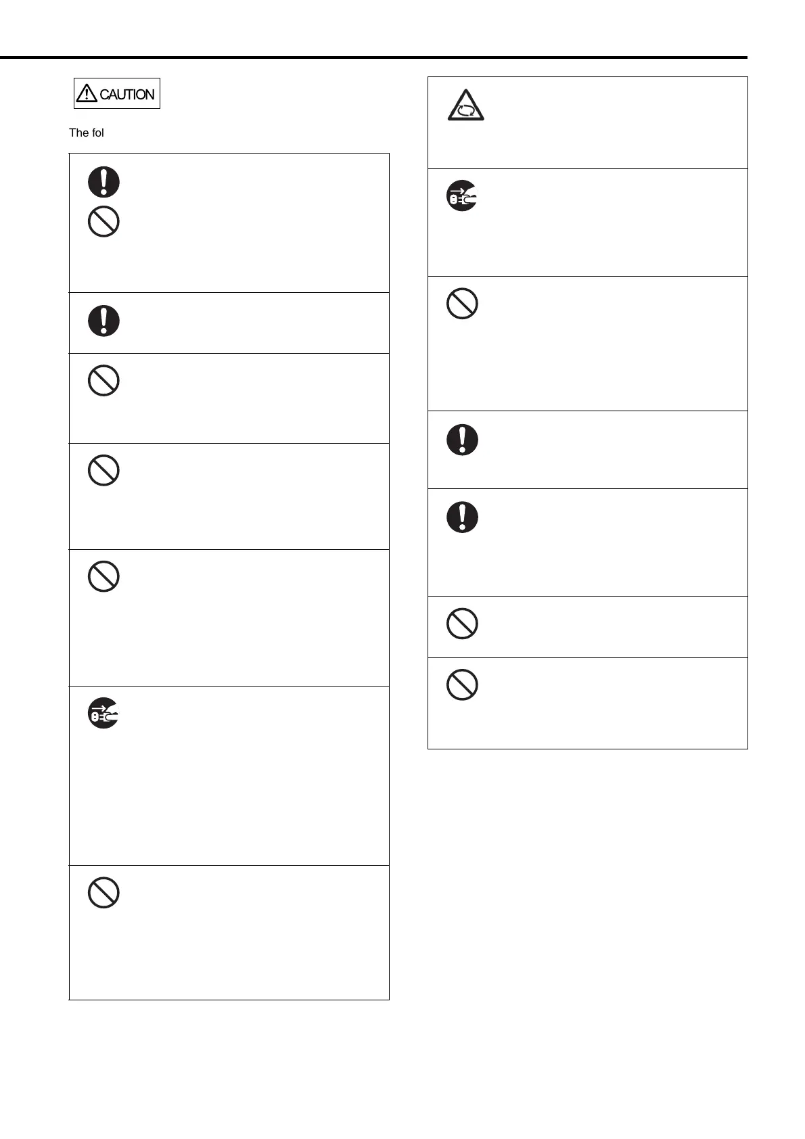Click the rotating-parts triangle warning icon

[465, 105]
